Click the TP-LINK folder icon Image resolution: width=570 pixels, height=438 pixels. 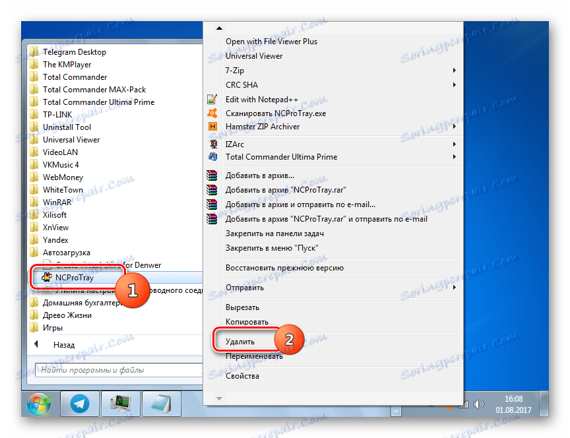pyautogui.click(x=34, y=115)
